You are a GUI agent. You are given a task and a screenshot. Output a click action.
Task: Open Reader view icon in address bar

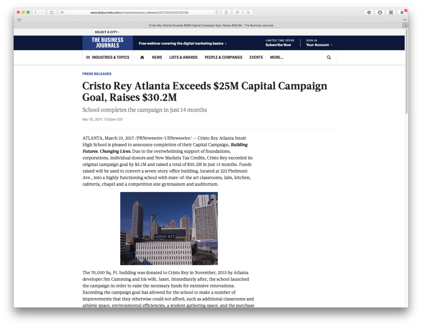(62, 12)
